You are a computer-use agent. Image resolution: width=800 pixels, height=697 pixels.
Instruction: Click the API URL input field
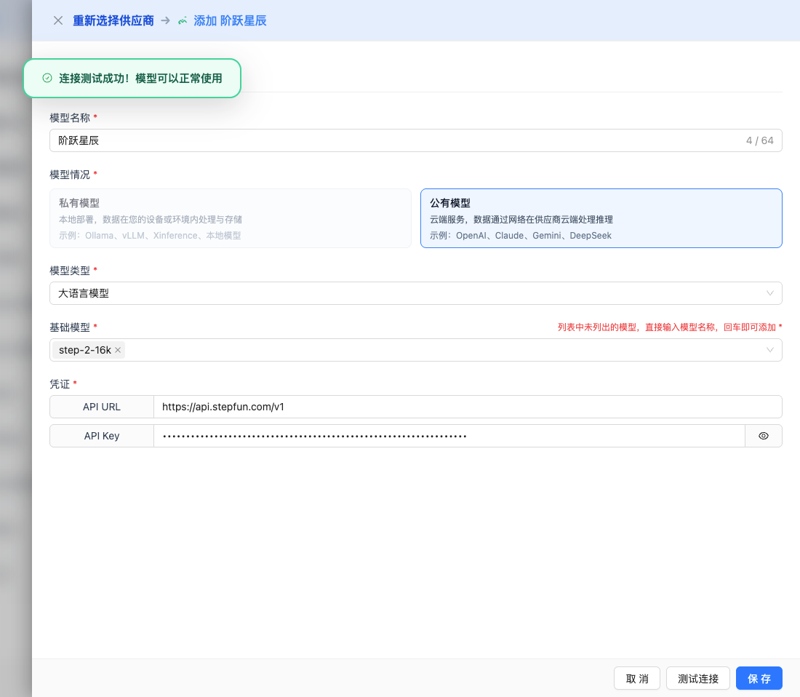[465, 407]
